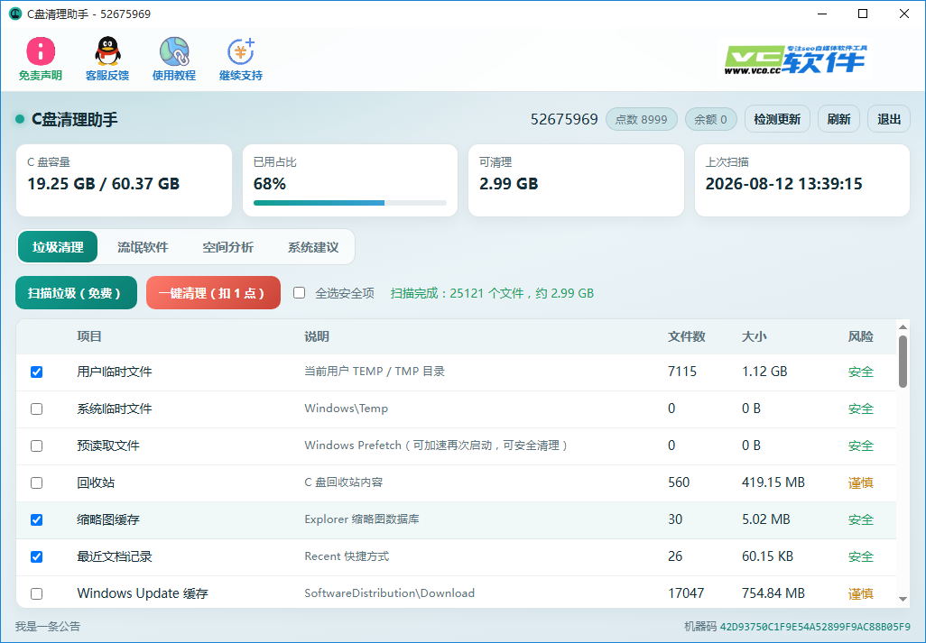Image resolution: width=926 pixels, height=643 pixels.
Task: Click the 退出 button
Action: tap(889, 119)
